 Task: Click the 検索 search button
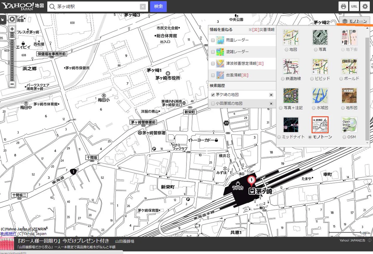(158, 7)
